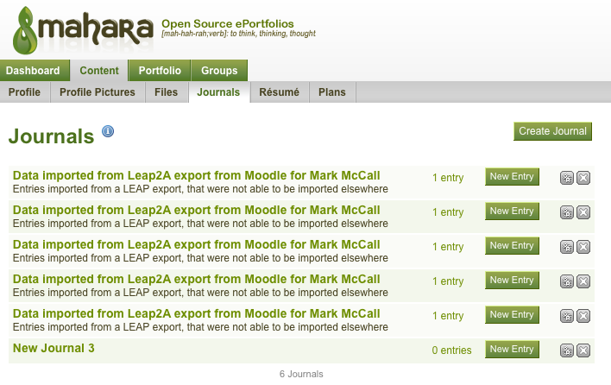Open settings icon for New Journal 3

[567, 350]
